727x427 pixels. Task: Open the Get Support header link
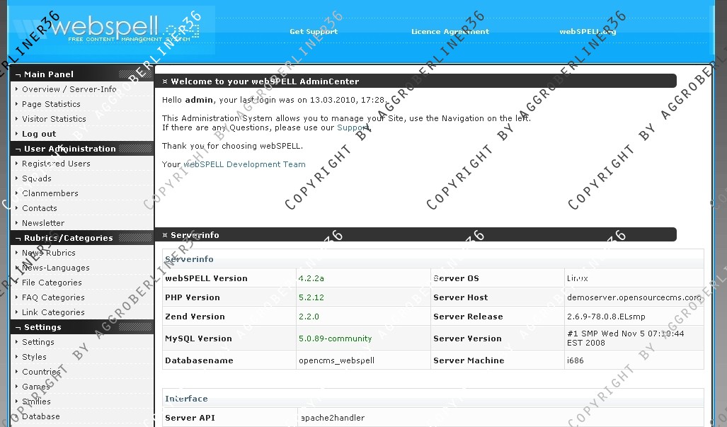[314, 32]
